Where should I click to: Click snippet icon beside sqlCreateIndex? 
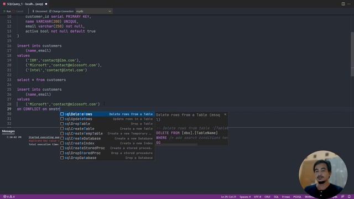tap(62, 143)
